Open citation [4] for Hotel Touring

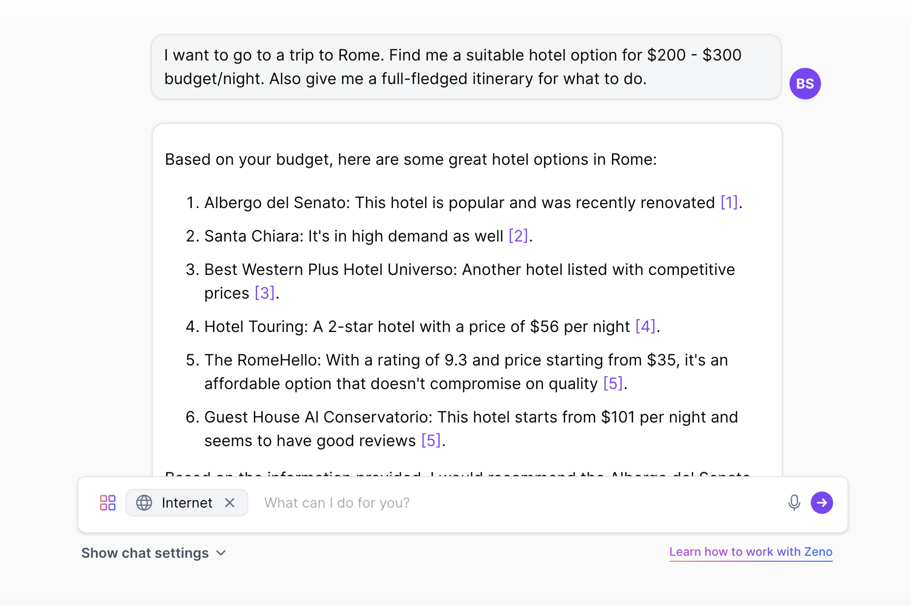coord(645,327)
